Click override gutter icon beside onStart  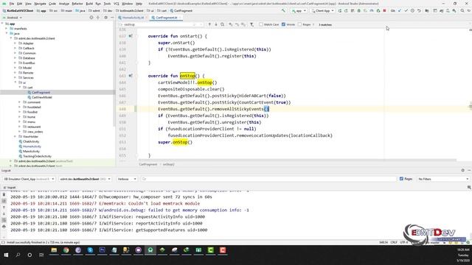131,36
